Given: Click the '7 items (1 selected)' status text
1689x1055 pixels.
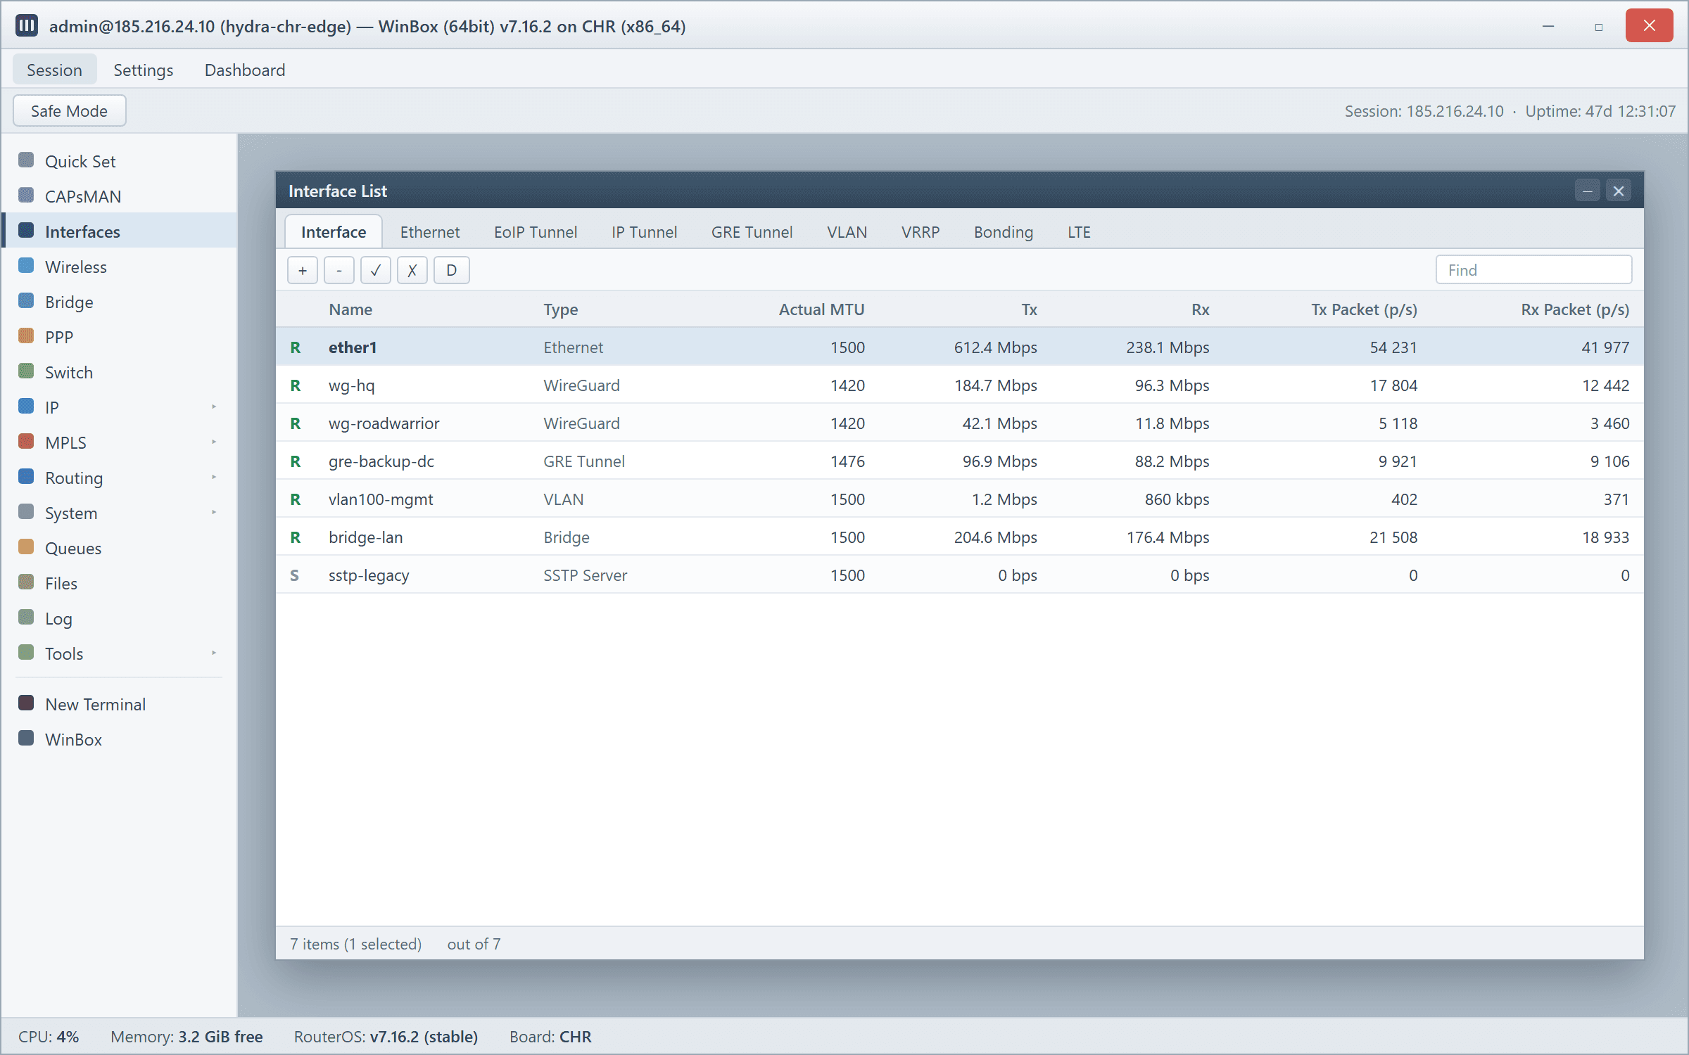Looking at the screenshot, I should [355, 944].
